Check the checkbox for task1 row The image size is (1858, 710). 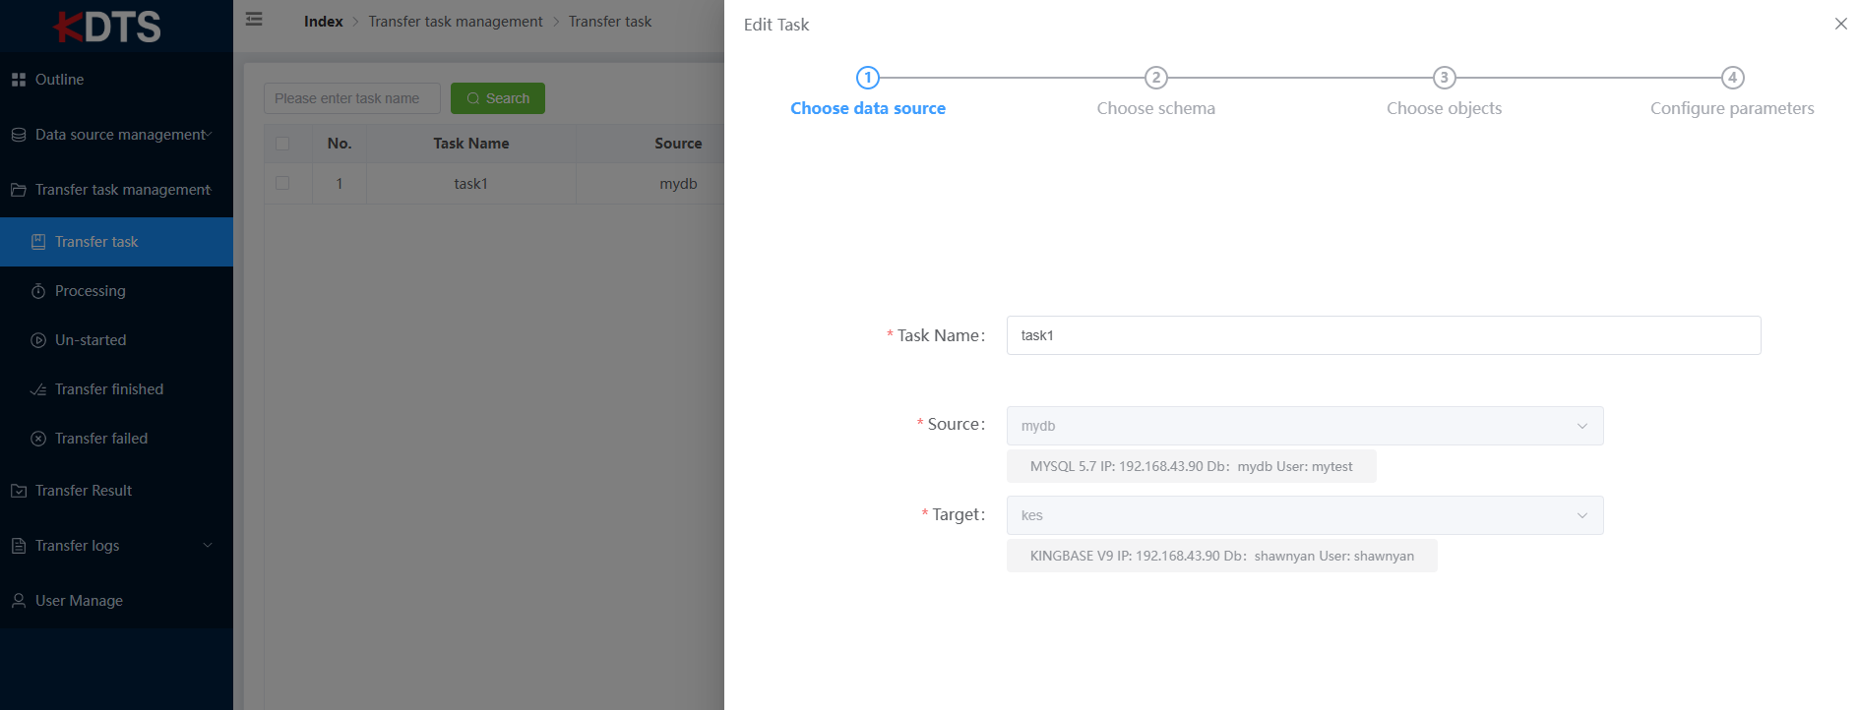(282, 183)
